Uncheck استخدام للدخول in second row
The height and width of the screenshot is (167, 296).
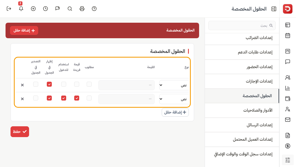click(64, 98)
